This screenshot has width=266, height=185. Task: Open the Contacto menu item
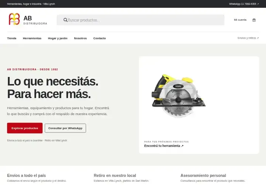(x=99, y=38)
